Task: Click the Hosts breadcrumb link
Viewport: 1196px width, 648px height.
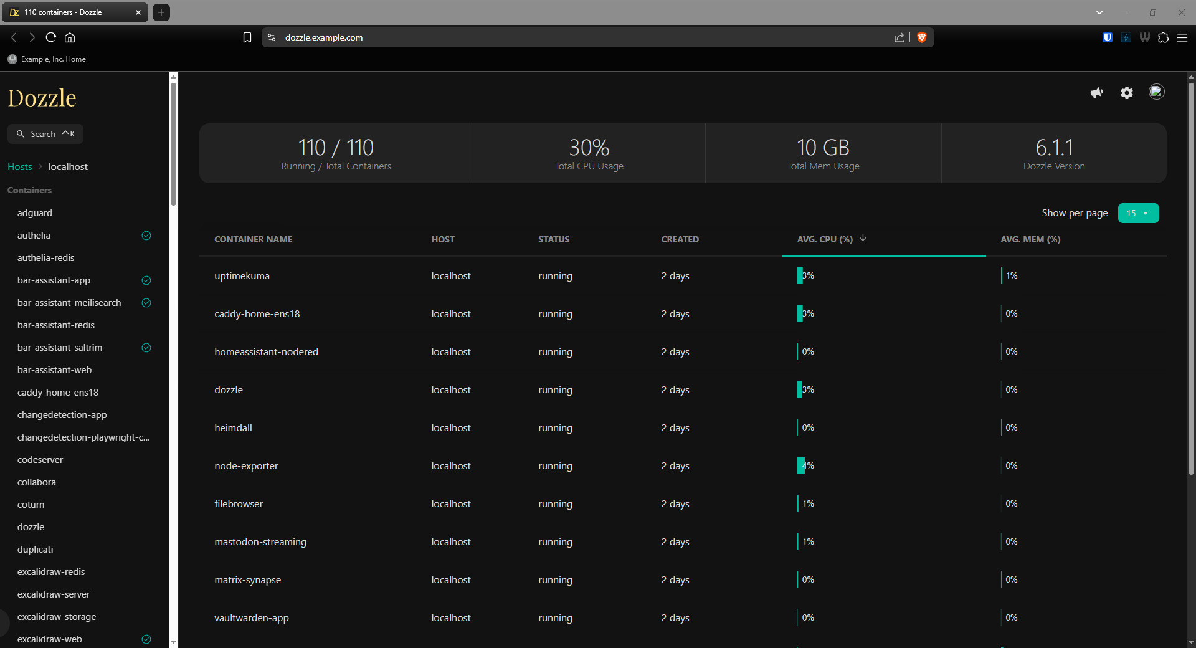Action: tap(20, 167)
